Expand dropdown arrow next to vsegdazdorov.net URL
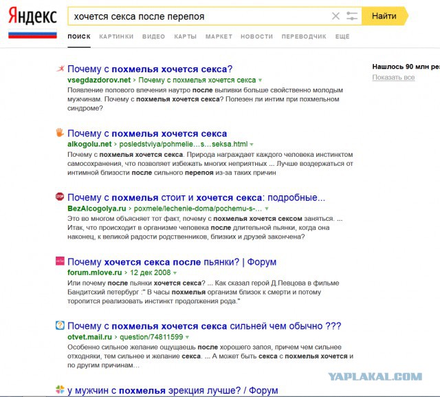Image resolution: width=440 pixels, height=397 pixels. tap(260, 81)
